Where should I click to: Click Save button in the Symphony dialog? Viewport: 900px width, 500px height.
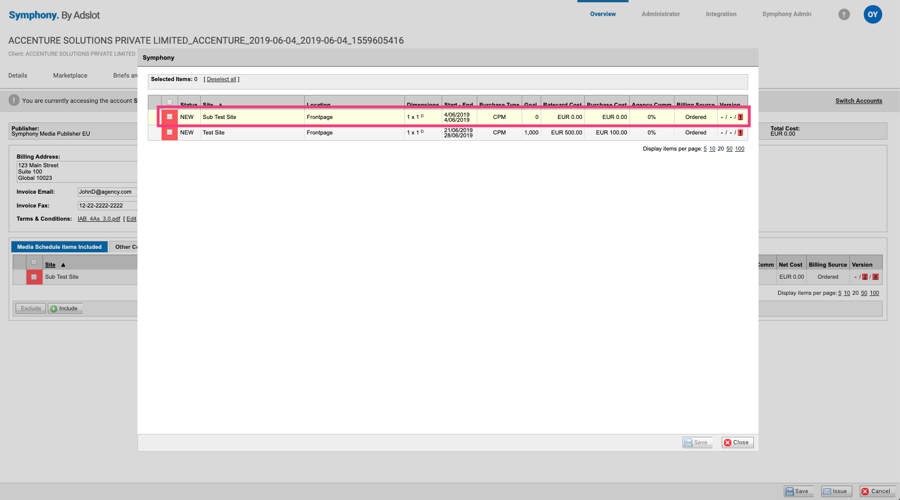point(697,443)
